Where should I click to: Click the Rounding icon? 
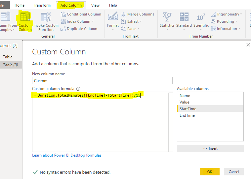(x=213, y=21)
